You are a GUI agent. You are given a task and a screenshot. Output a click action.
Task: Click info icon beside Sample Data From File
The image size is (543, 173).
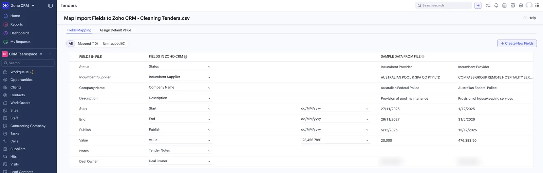(x=423, y=57)
